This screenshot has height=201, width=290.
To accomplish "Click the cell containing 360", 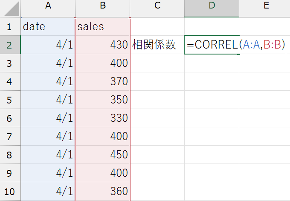I will pos(102,191).
